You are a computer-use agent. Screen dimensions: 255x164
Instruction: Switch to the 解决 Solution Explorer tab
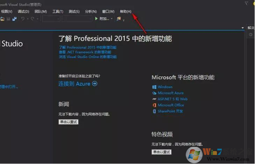tap(251, 28)
